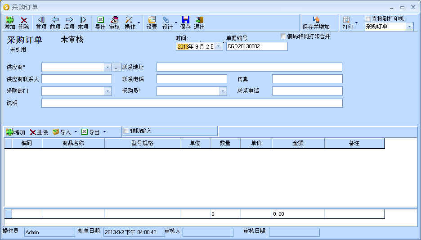Expand the grid 导出 dropdown arrow
This screenshot has width=421, height=240.
point(104,131)
